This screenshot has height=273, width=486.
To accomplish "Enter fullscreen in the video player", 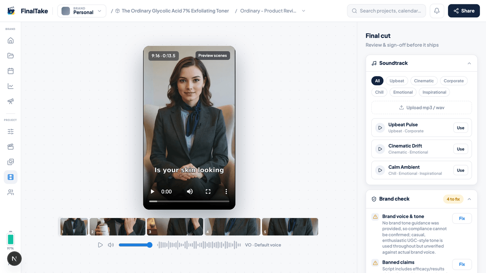I will [x=208, y=192].
